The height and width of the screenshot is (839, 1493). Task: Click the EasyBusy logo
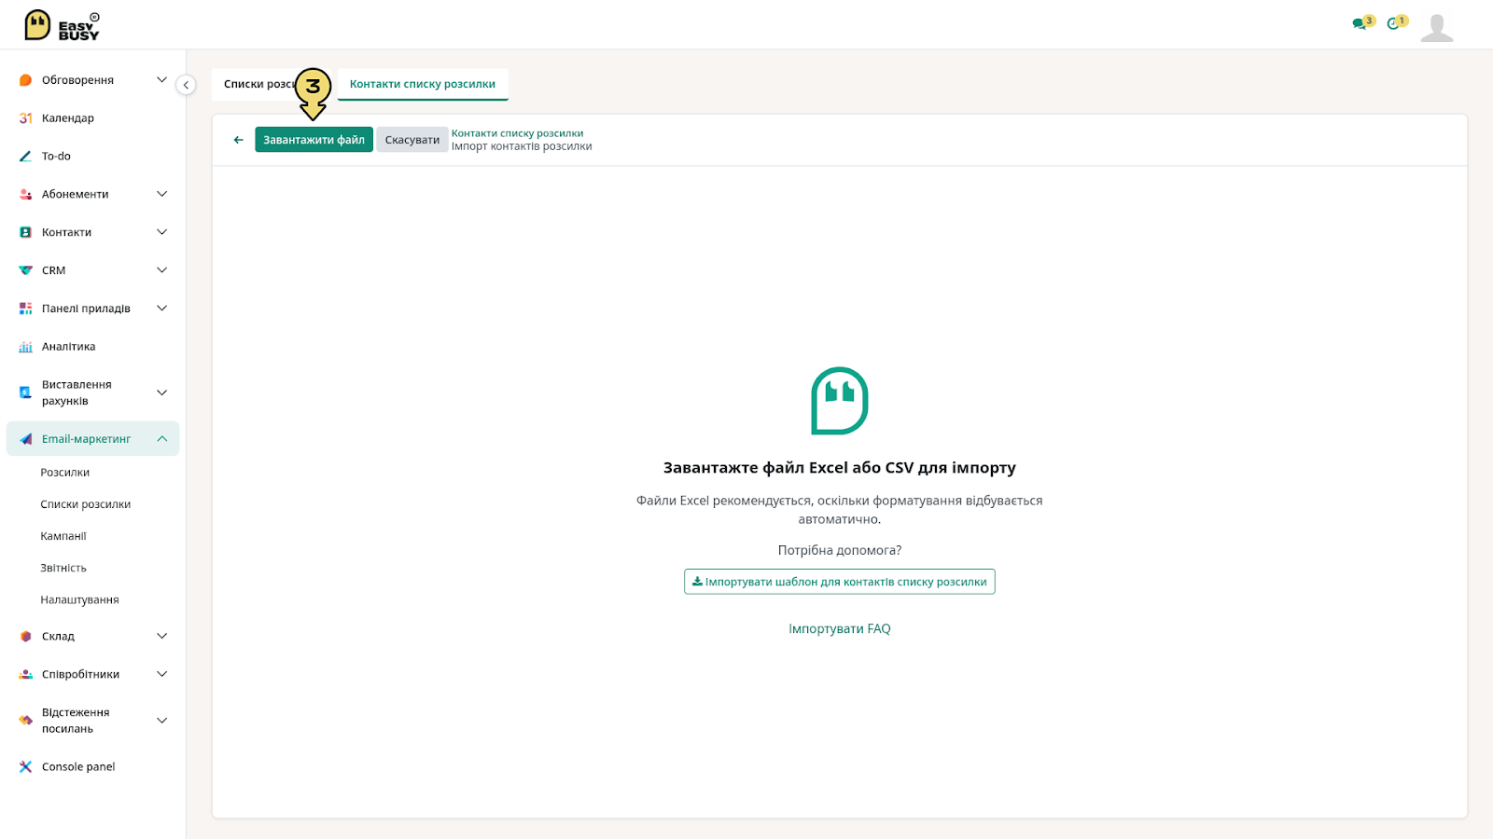point(62,25)
